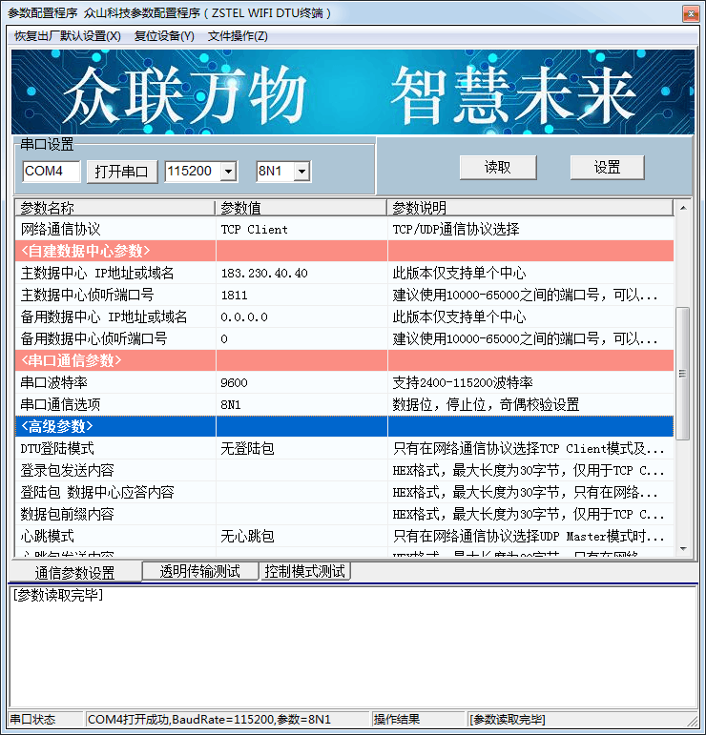
Task: Select the 串口波特率 row
Action: 344,382
